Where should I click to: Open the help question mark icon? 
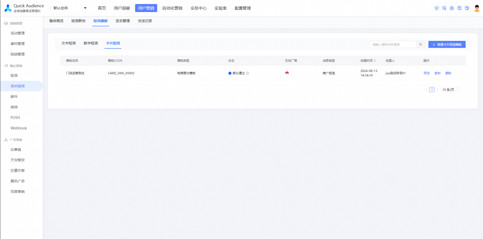click(x=459, y=8)
